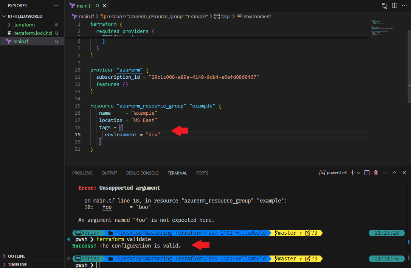This screenshot has width=411, height=268.
Task: Click line number 19 in gutter
Action: pyautogui.click(x=78, y=134)
